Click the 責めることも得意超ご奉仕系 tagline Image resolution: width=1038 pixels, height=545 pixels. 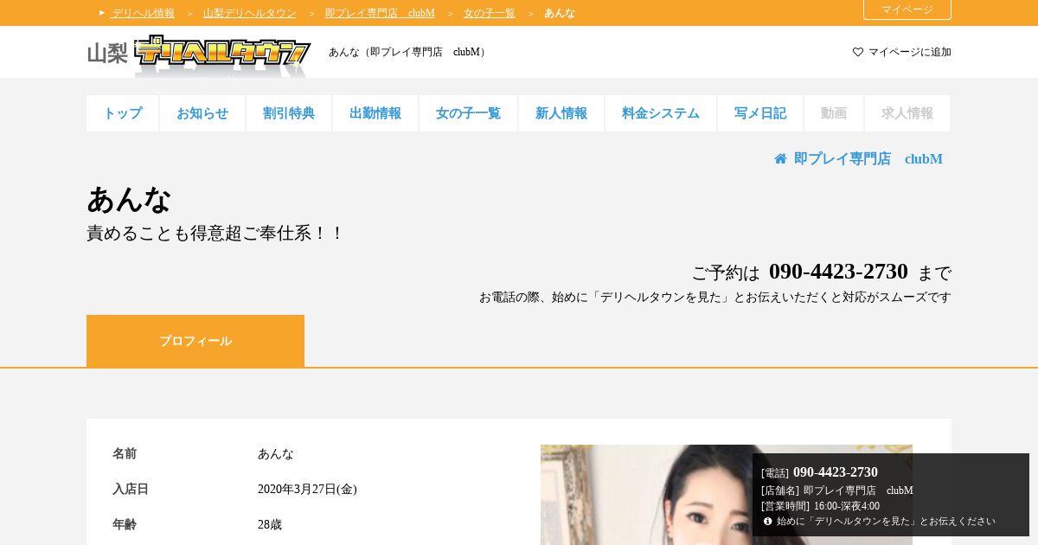click(x=215, y=234)
